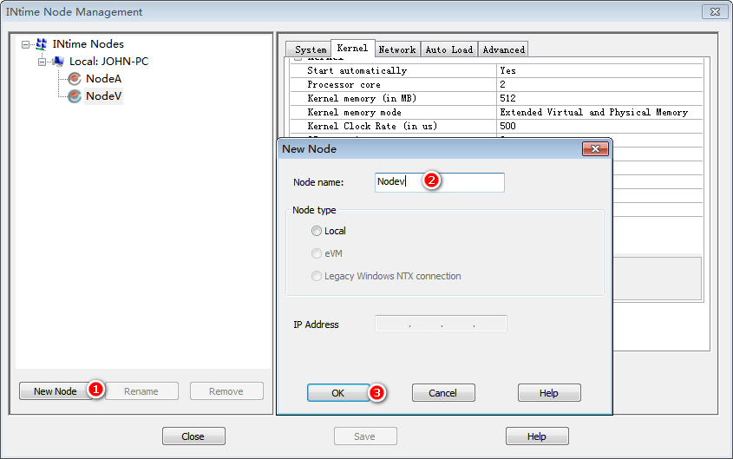Click the INtime Nodes network icon
This screenshot has width=733, height=459.
42,44
